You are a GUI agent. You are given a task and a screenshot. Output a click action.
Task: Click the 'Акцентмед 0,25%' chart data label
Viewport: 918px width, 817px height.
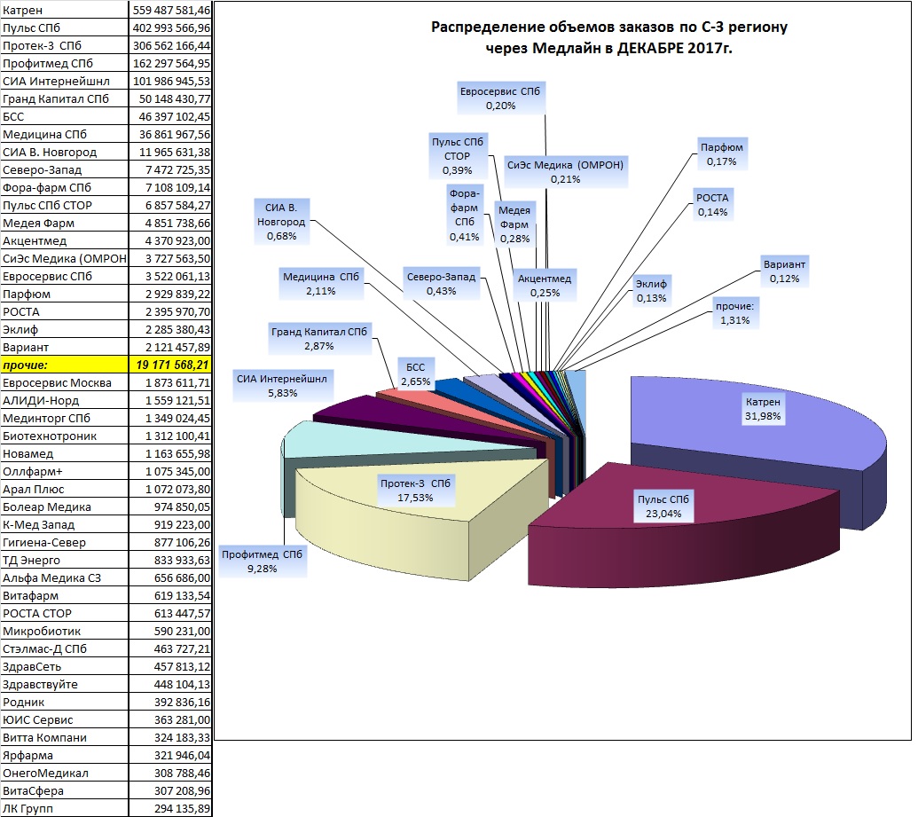545,286
